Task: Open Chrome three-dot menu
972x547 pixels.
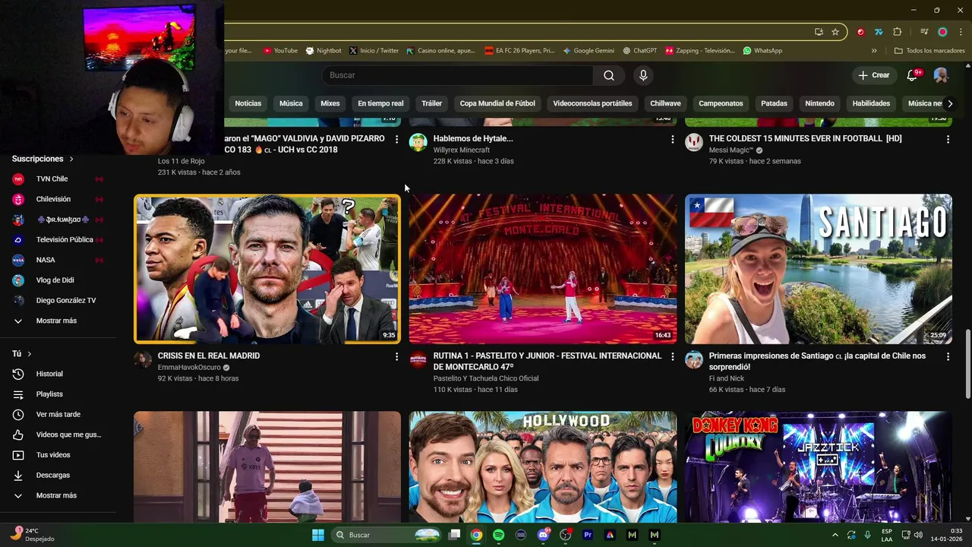Action: pyautogui.click(x=960, y=32)
